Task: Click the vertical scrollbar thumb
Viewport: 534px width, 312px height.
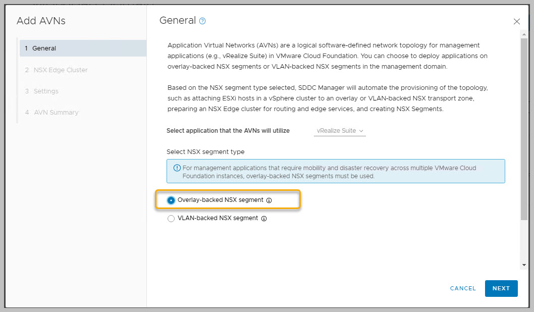Action: [524, 126]
